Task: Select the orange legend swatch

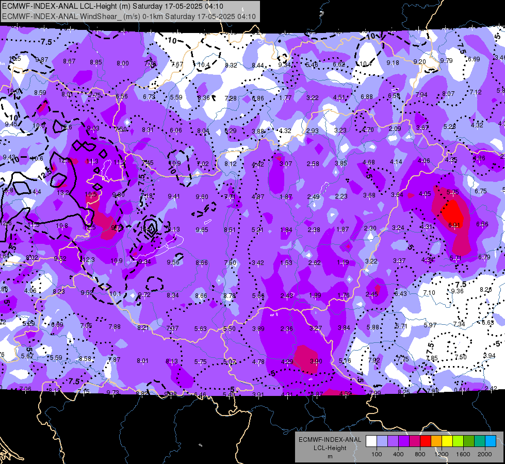Action: coord(436,441)
